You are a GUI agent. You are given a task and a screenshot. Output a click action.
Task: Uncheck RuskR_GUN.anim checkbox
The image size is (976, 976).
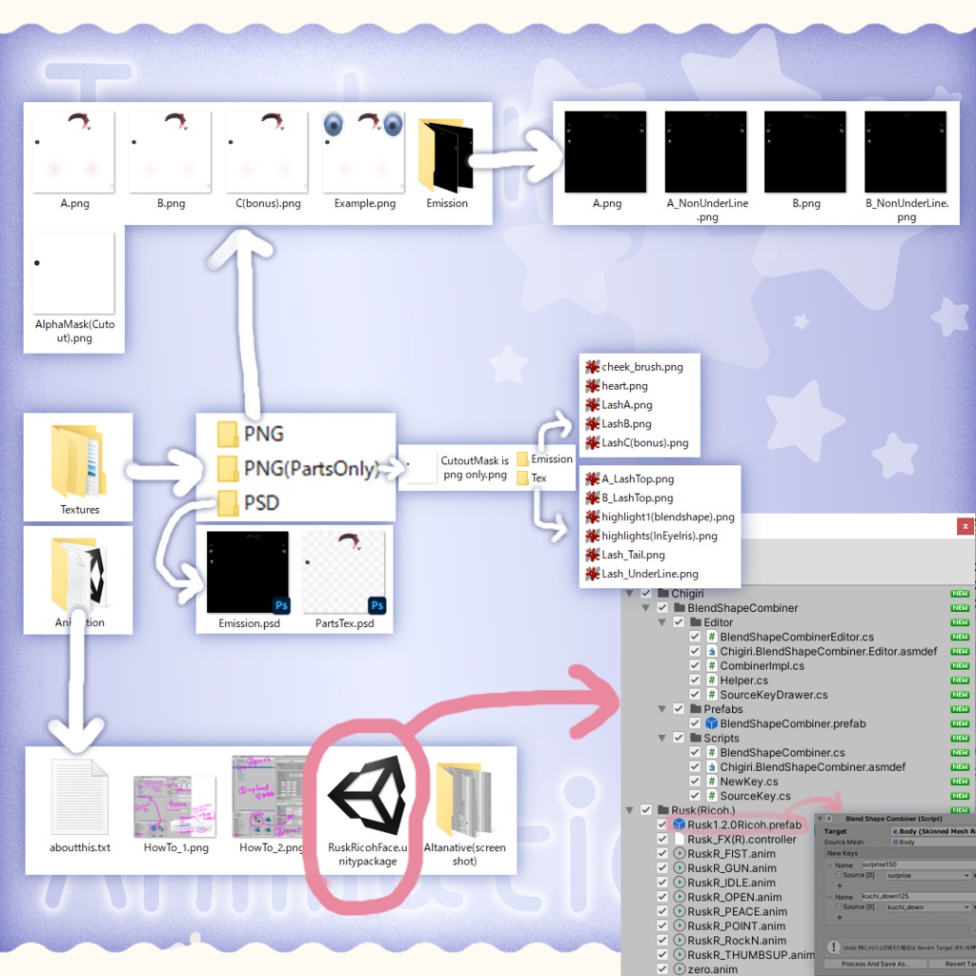662,867
